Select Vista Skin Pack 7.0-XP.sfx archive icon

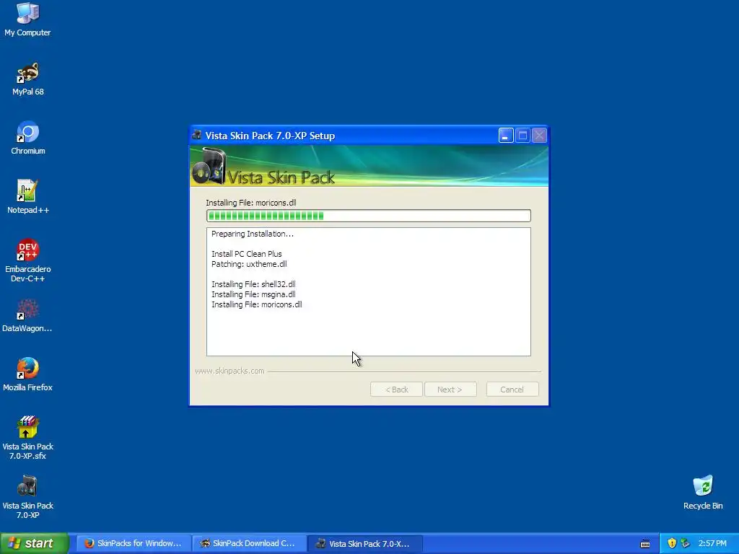pyautogui.click(x=28, y=438)
